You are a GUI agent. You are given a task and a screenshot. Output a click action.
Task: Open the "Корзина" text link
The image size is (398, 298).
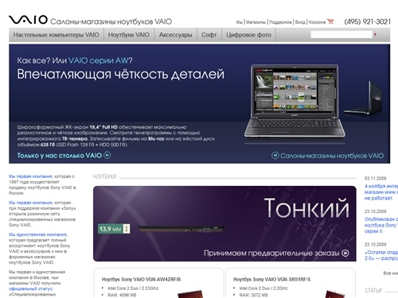tap(317, 22)
